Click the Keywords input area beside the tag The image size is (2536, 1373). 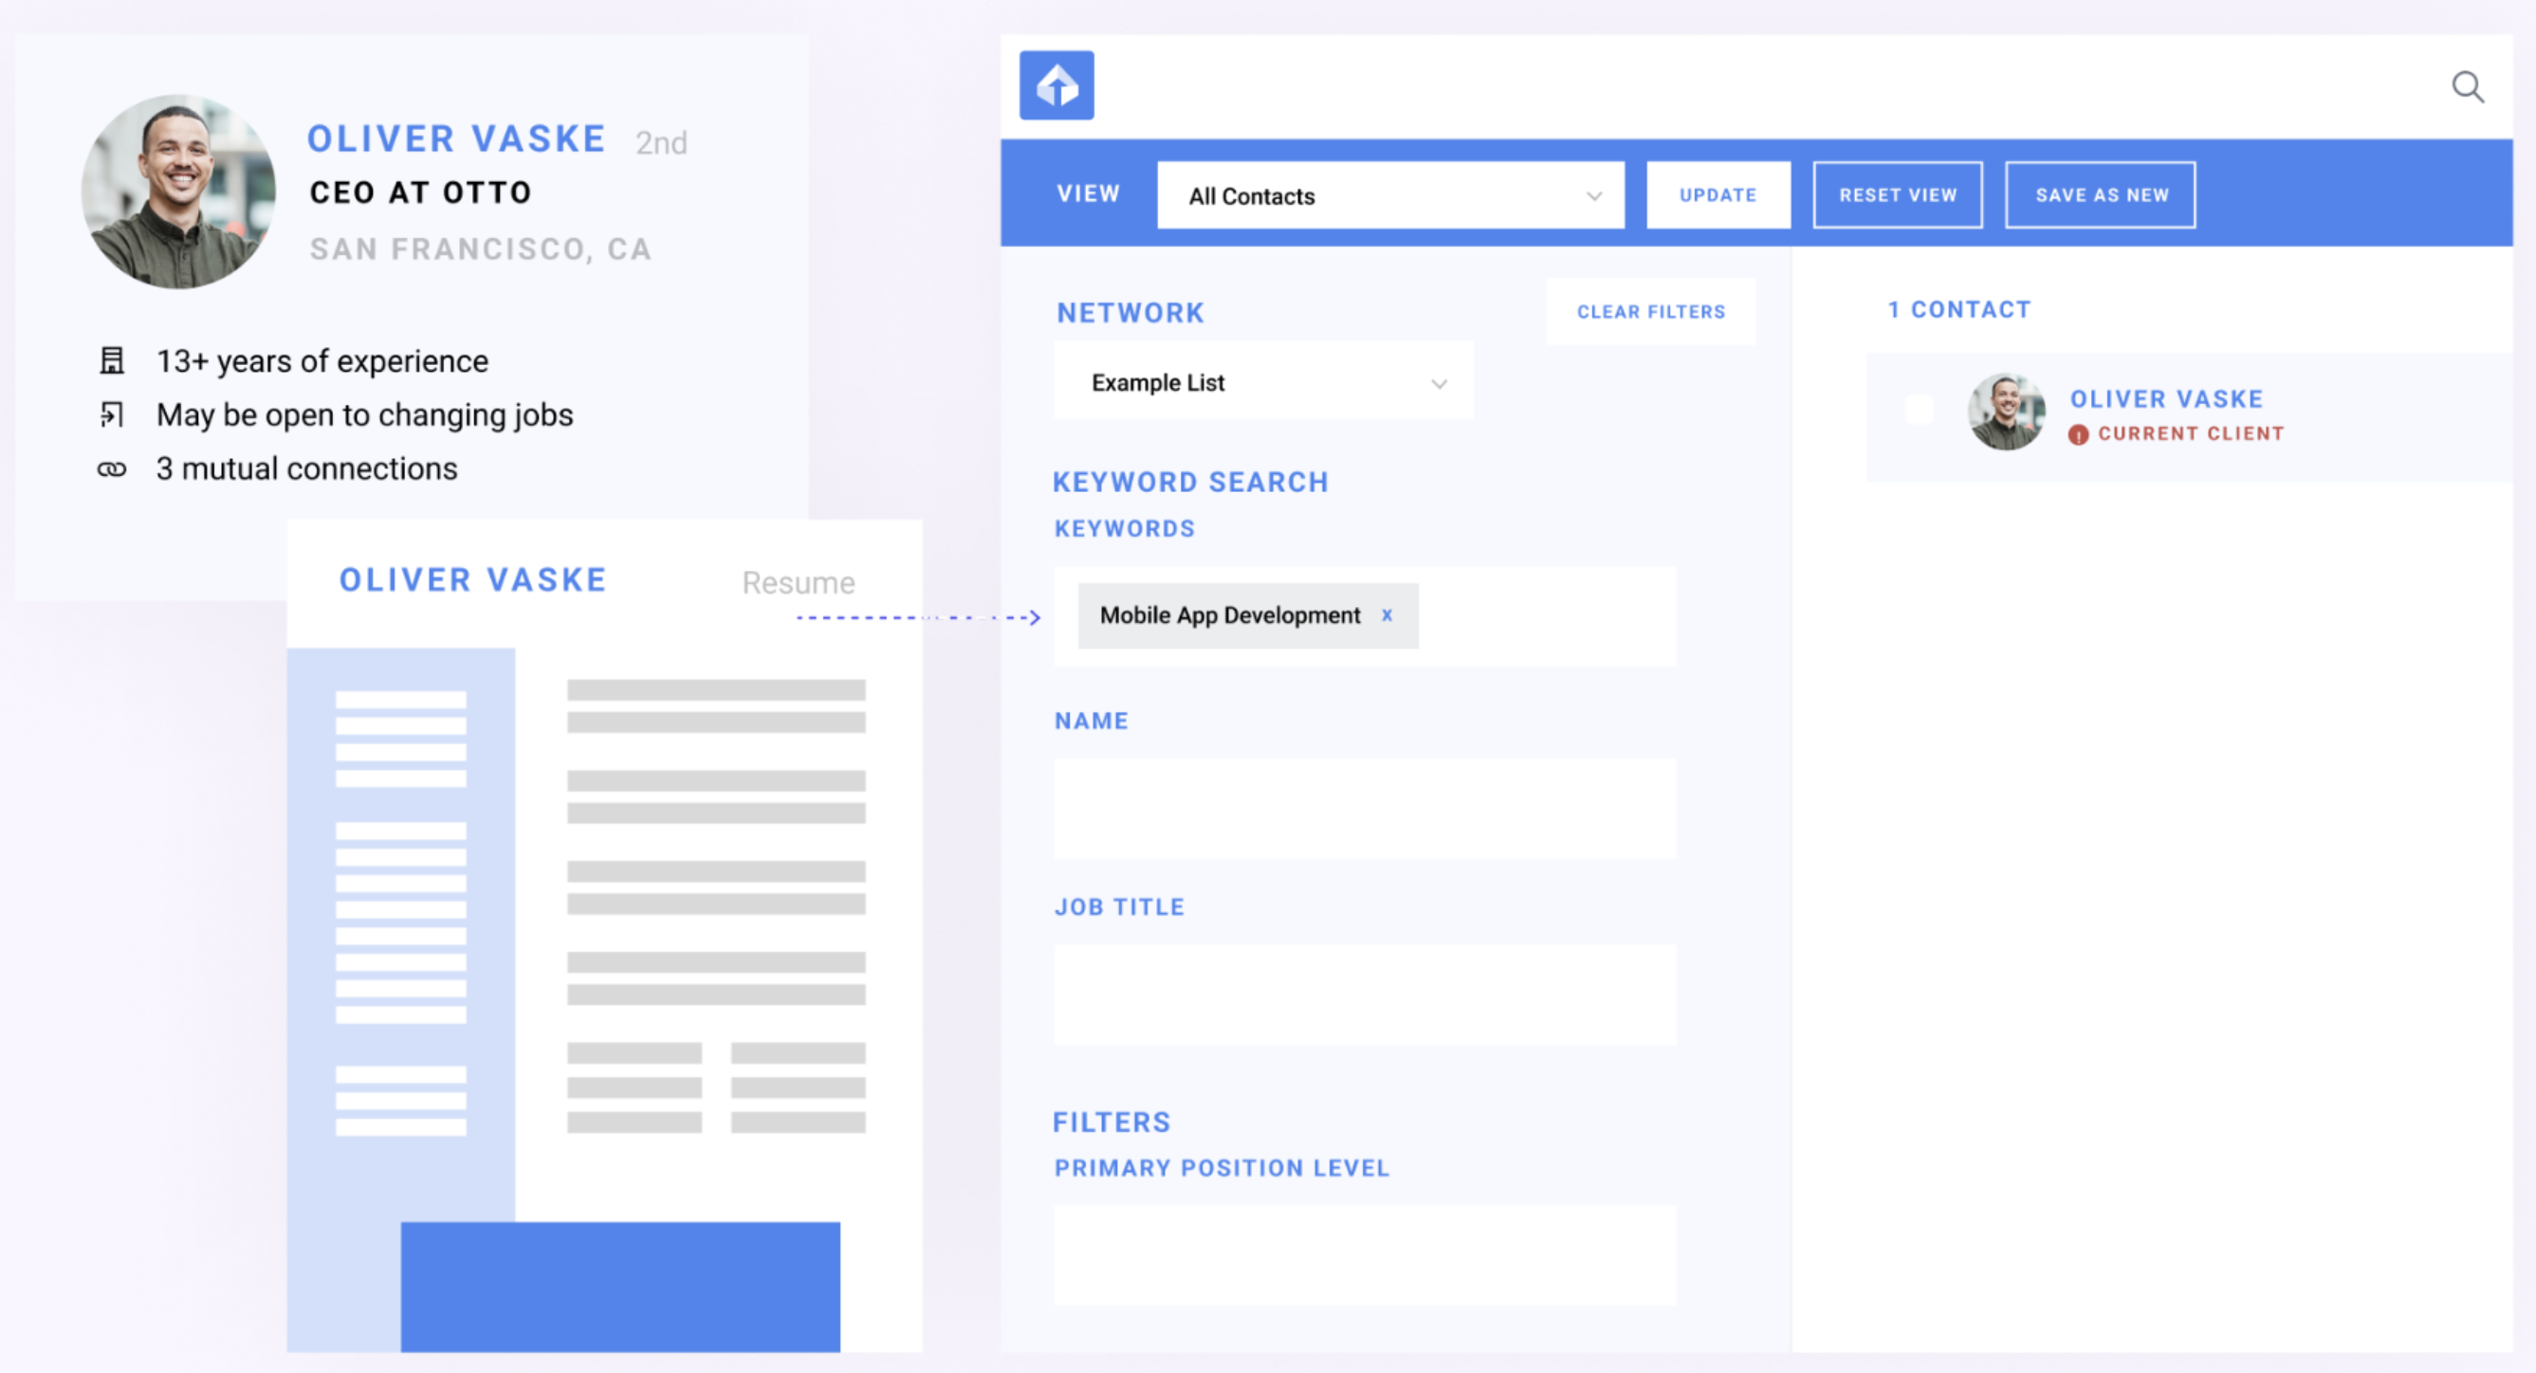pos(1546,616)
